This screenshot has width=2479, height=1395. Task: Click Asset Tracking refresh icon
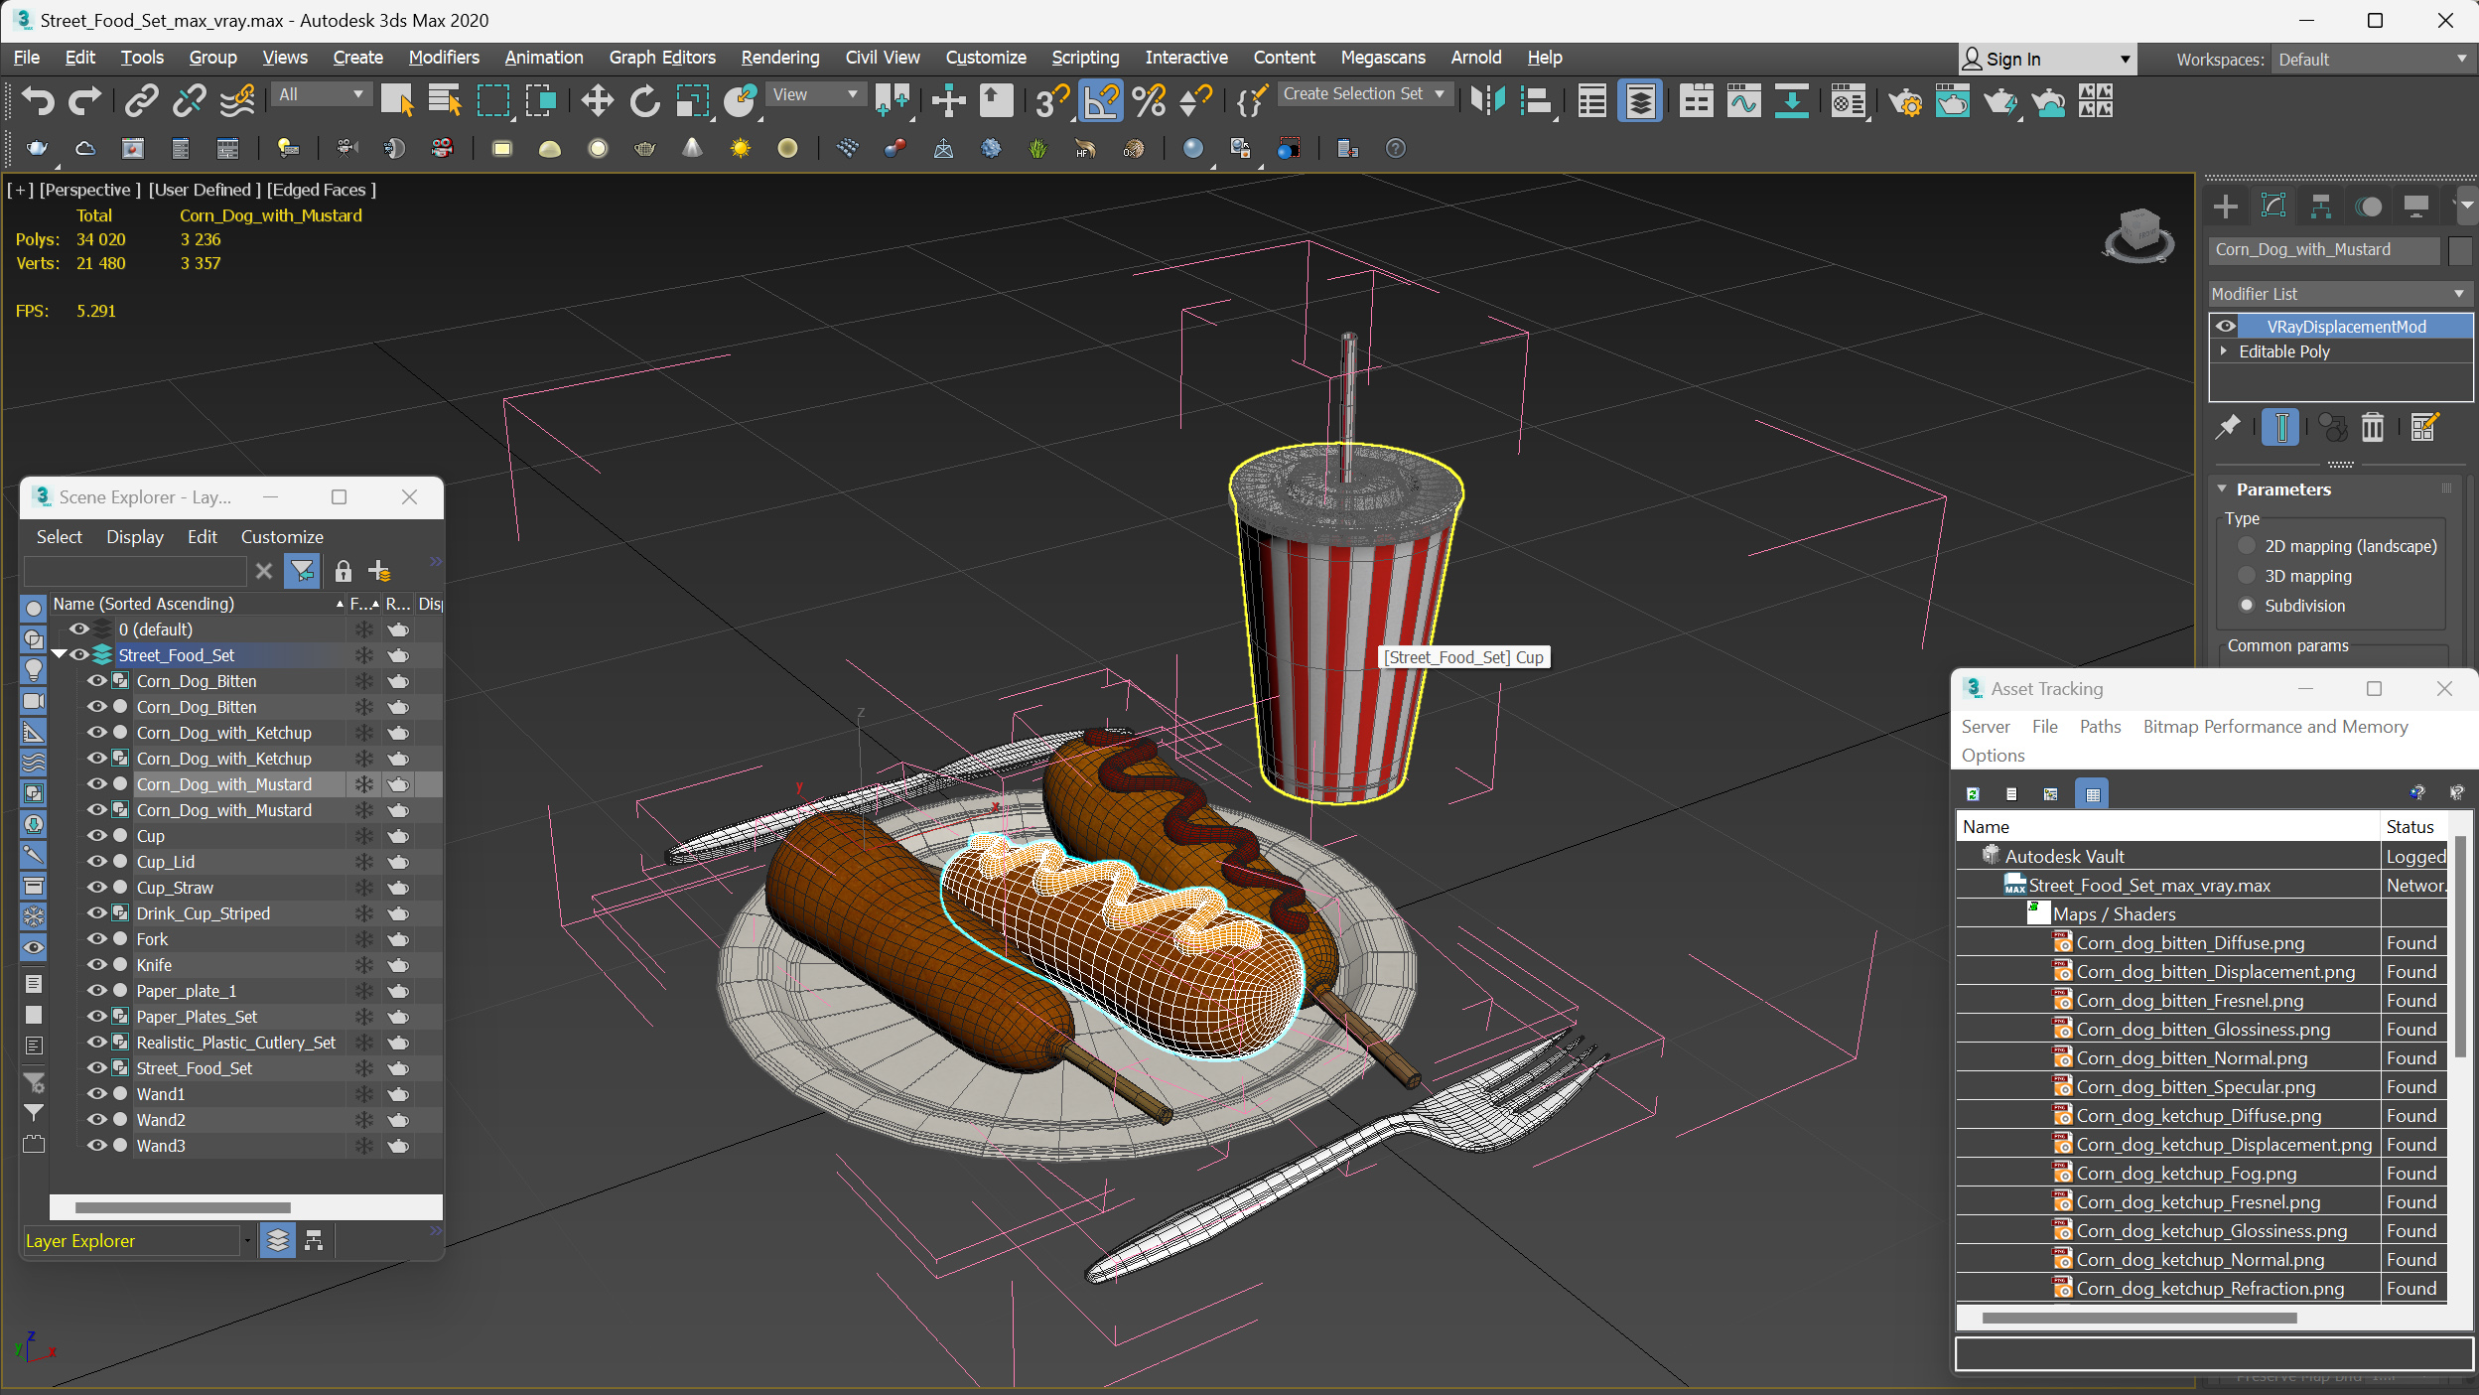pos(1973,793)
